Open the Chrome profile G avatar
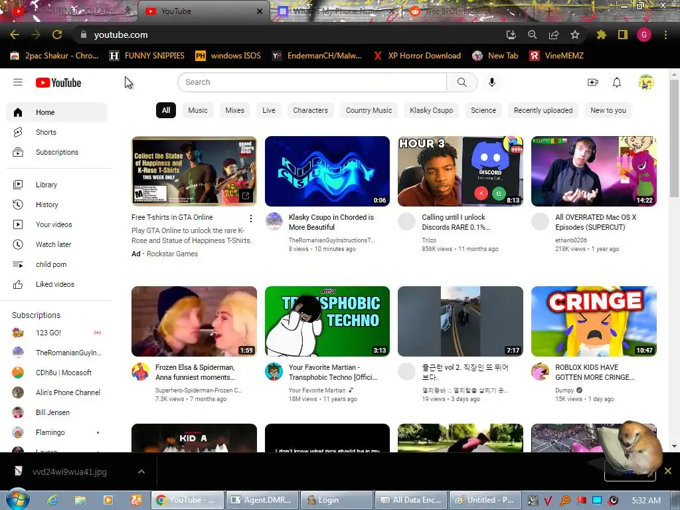 tap(644, 35)
